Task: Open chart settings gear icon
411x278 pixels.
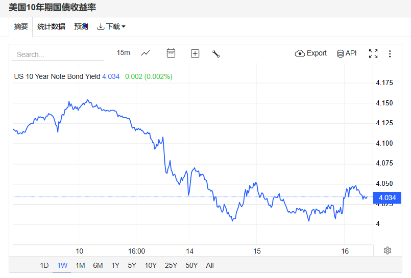Action: (388, 251)
